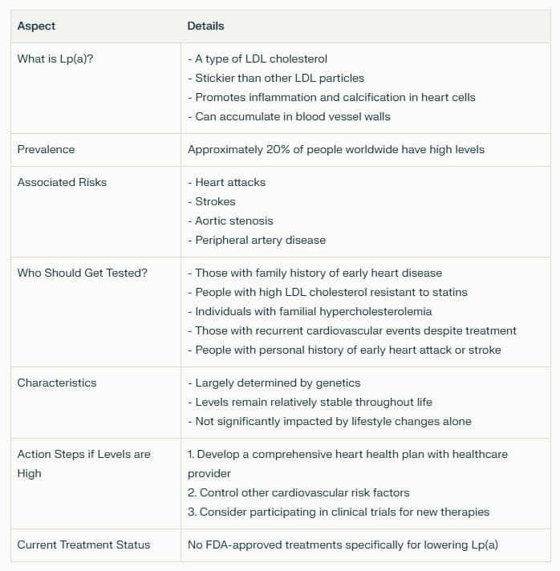
Task: Click the Current Treatment Status label
Action: [83, 545]
